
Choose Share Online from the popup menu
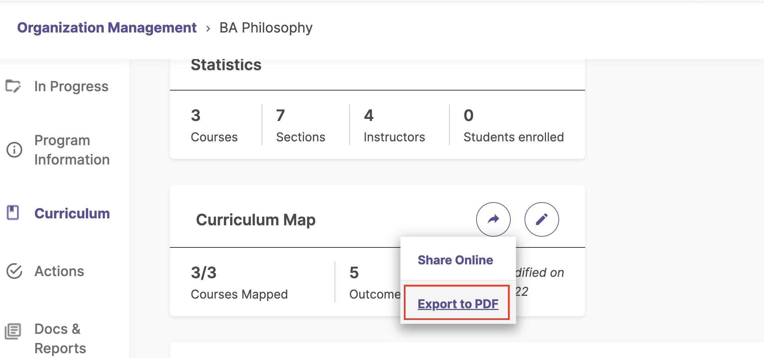coord(455,260)
